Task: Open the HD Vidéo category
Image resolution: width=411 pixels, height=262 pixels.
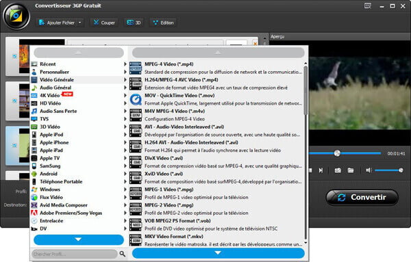Action: (x=79, y=103)
